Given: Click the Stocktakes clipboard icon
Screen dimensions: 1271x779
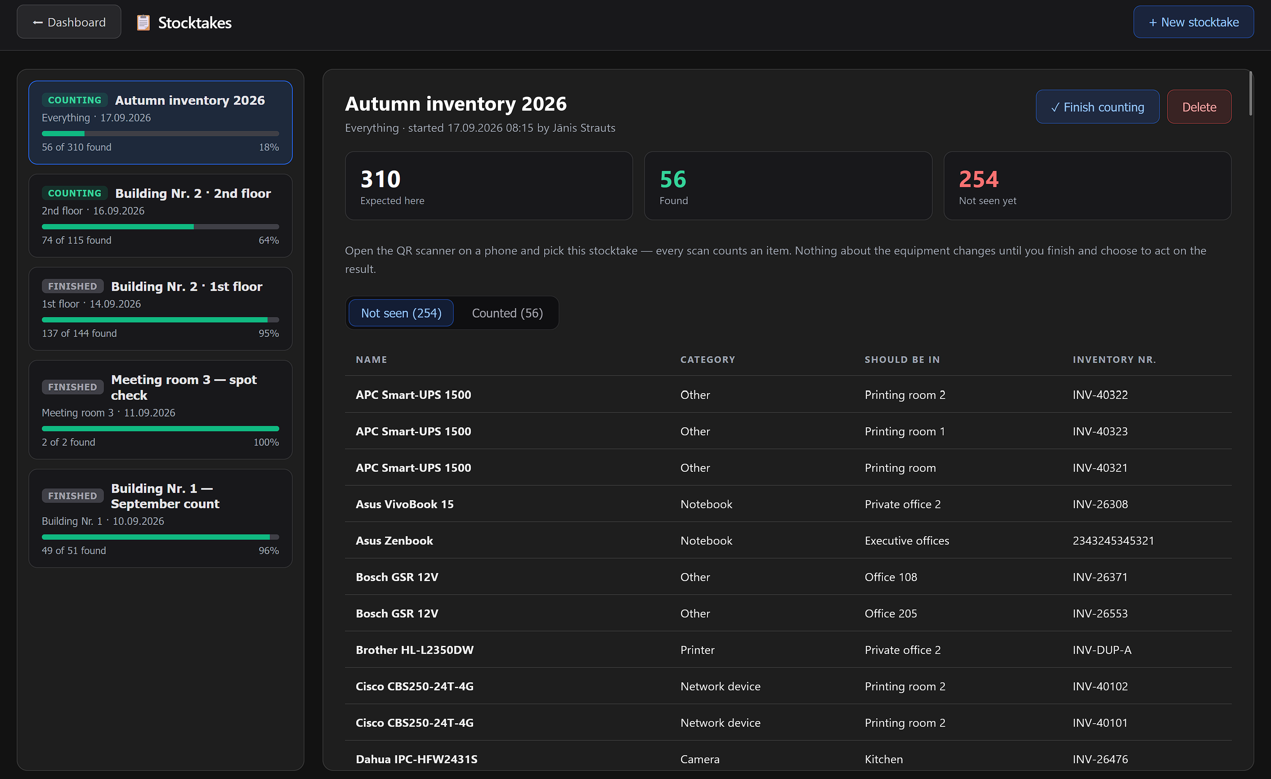Looking at the screenshot, I should (143, 22).
